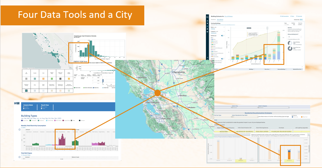Click the Single-Family legend color swatch

(63, 120)
